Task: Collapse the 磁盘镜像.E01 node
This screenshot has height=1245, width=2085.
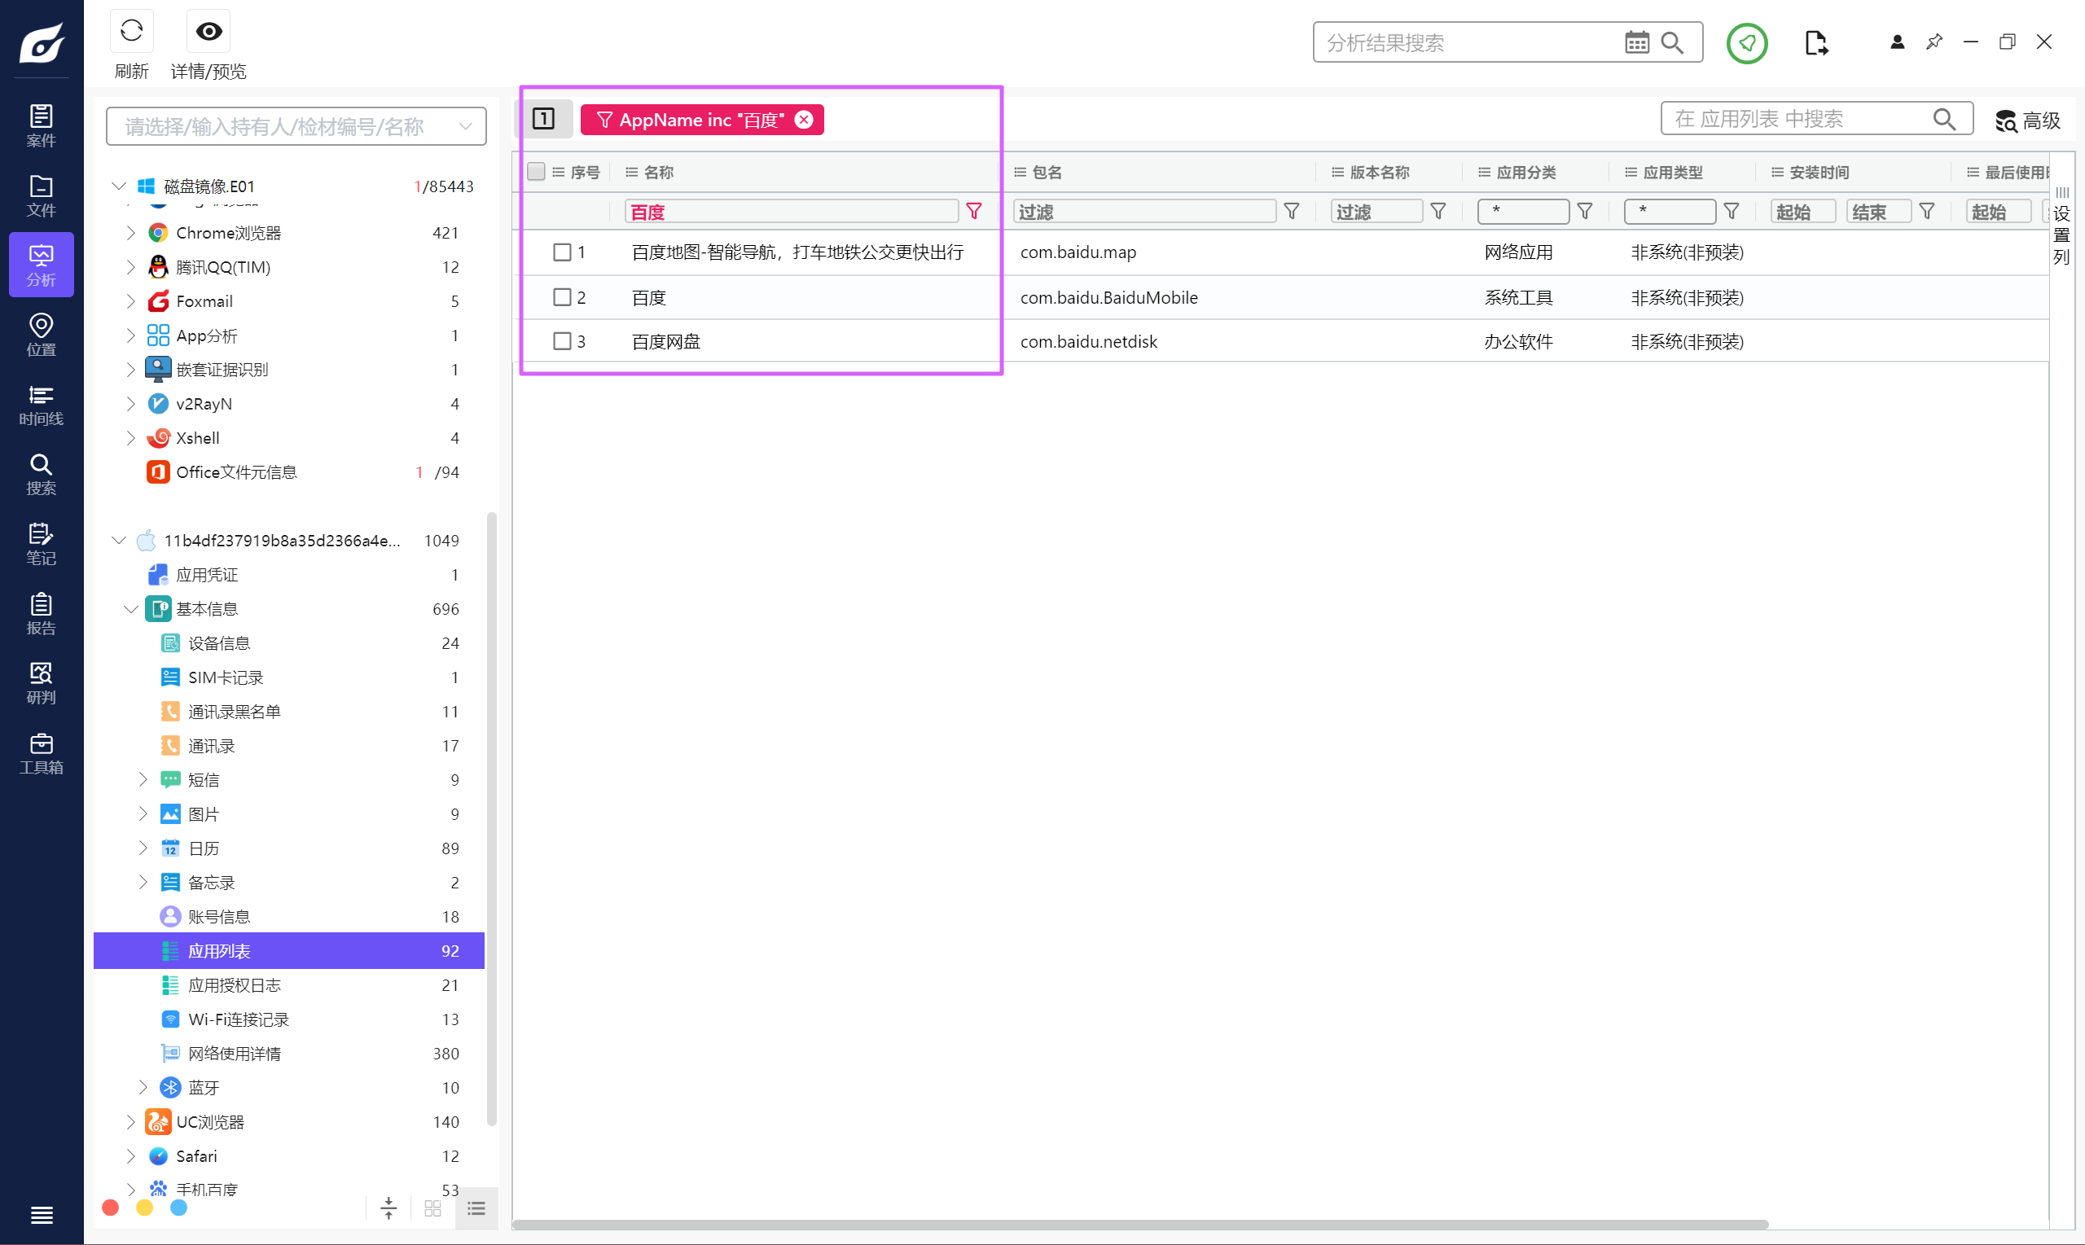Action: coord(119,186)
